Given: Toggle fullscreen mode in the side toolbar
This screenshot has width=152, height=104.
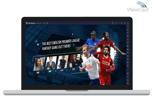Looking at the screenshot, I should [128, 26].
